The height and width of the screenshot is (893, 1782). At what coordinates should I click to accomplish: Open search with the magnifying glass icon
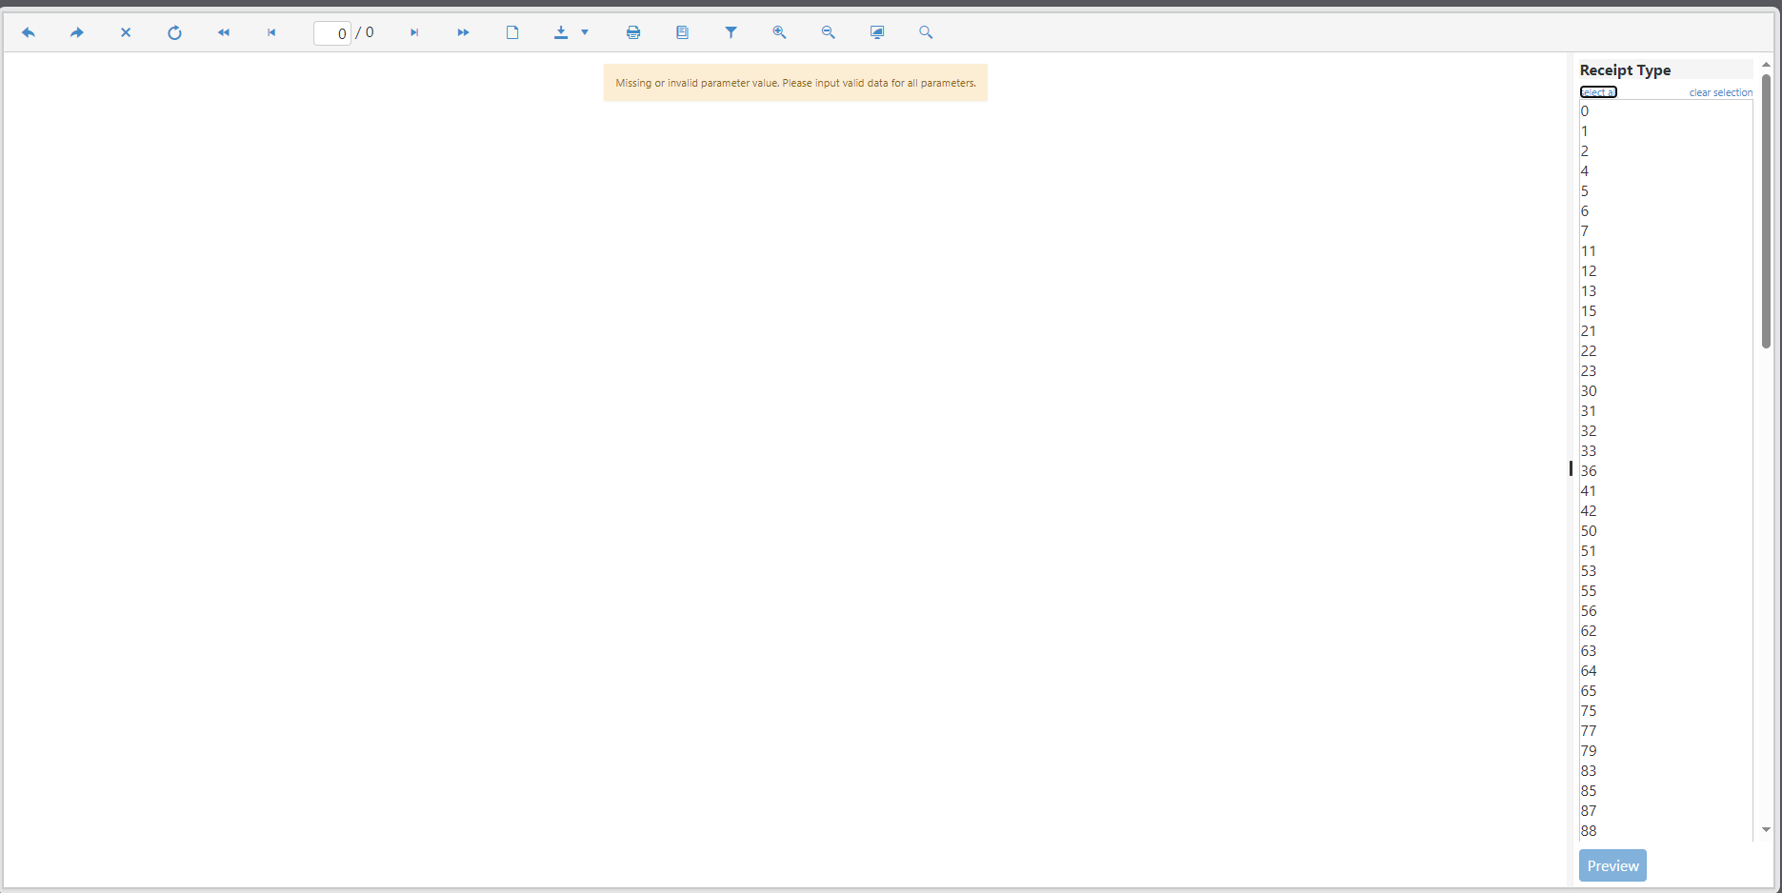pyautogui.click(x=926, y=32)
